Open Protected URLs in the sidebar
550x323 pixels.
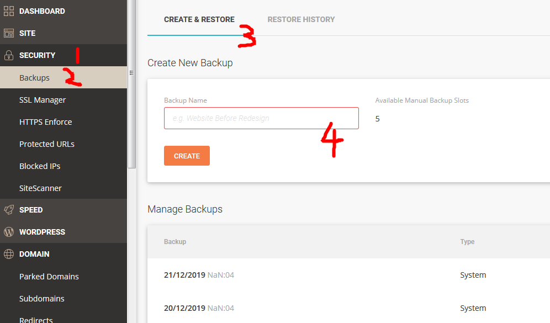pos(47,144)
